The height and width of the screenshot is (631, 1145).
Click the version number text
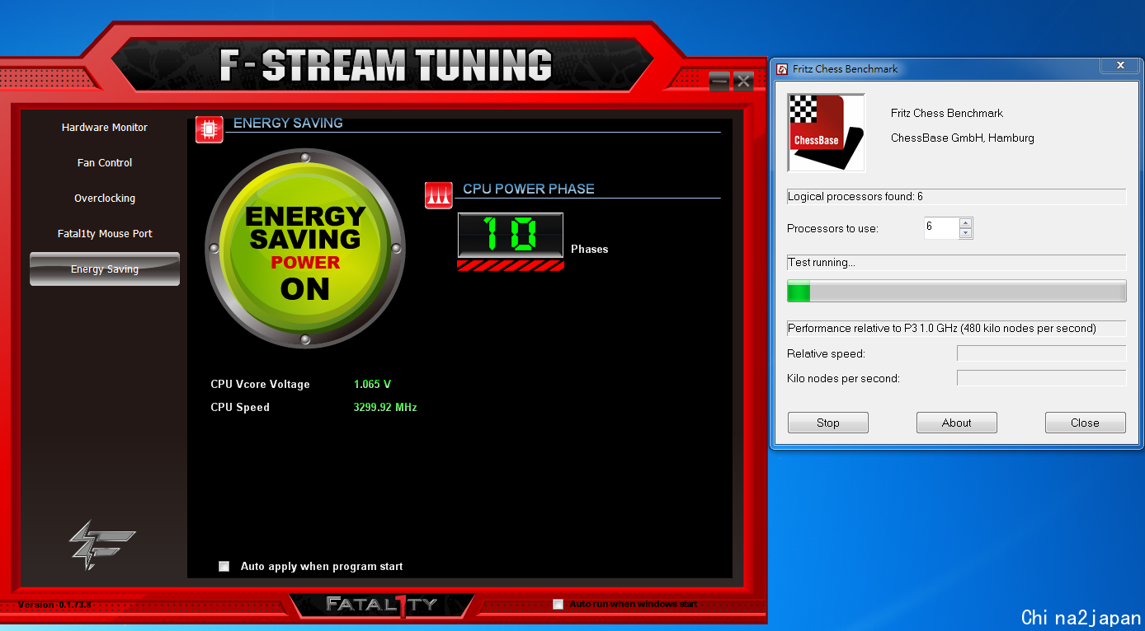pyautogui.click(x=54, y=605)
